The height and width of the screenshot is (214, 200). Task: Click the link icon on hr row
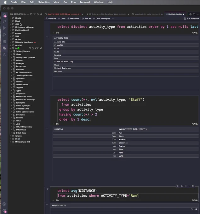tap(36, 48)
